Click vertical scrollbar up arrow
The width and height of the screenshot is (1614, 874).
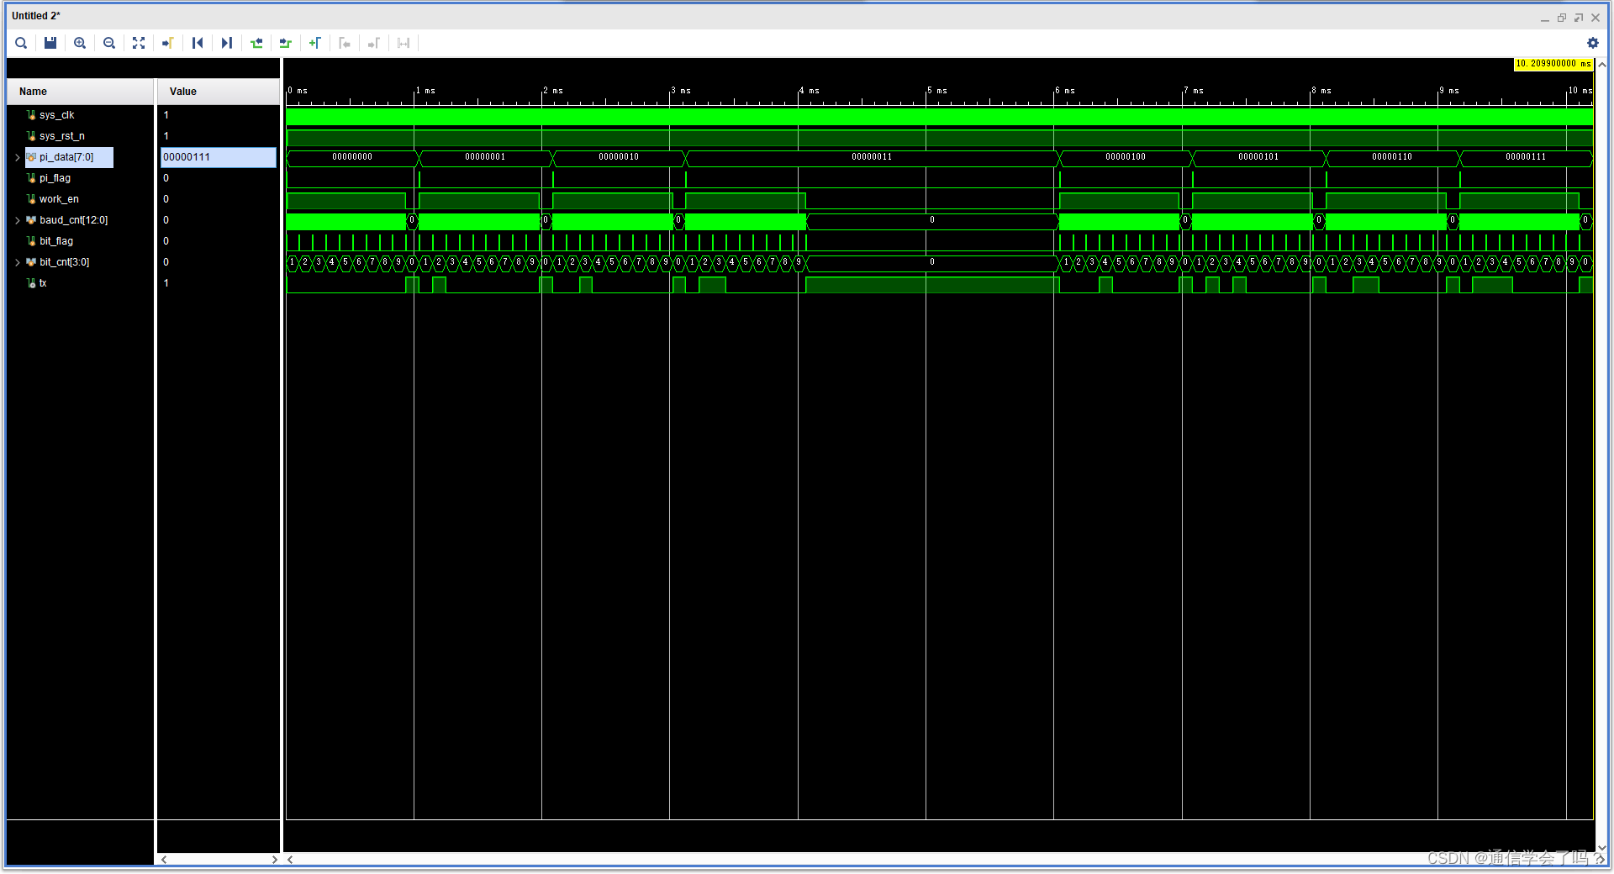1602,65
